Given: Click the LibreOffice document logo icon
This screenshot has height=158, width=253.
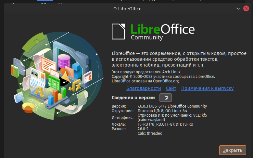Looking at the screenshot, I should [118, 31].
